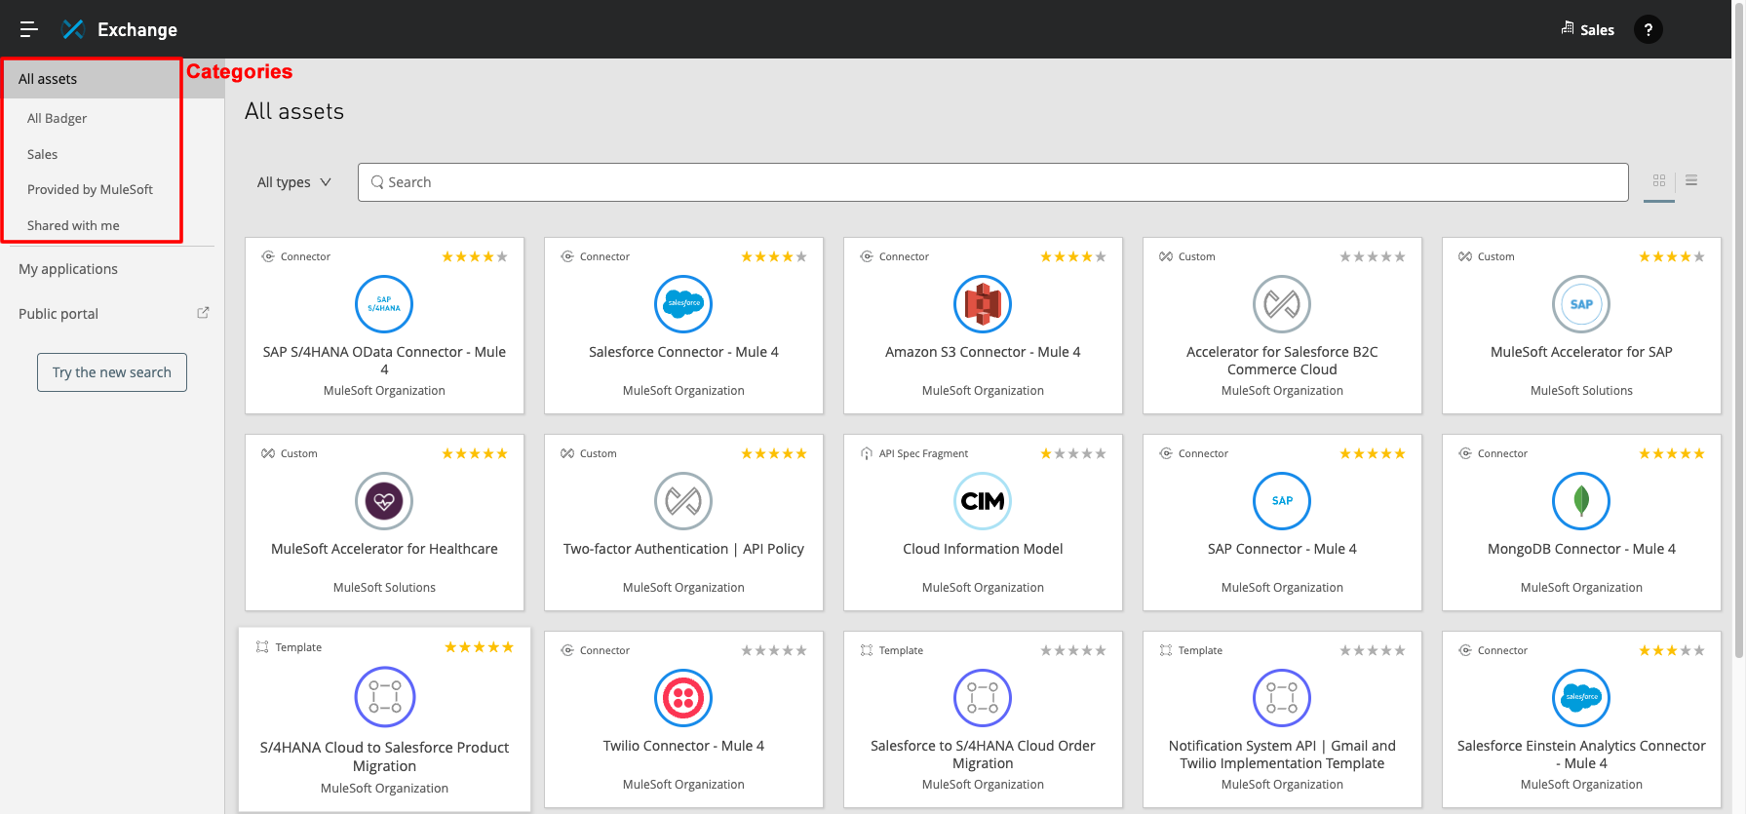Click Connector type icon on Amazon S3 card

click(866, 256)
